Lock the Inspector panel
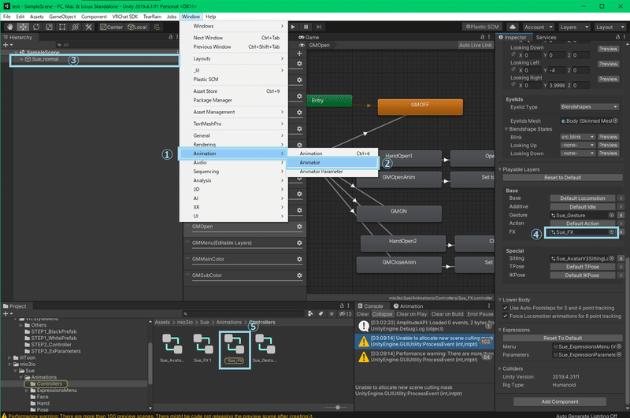Image resolution: width=630 pixels, height=418 pixels. point(617,37)
